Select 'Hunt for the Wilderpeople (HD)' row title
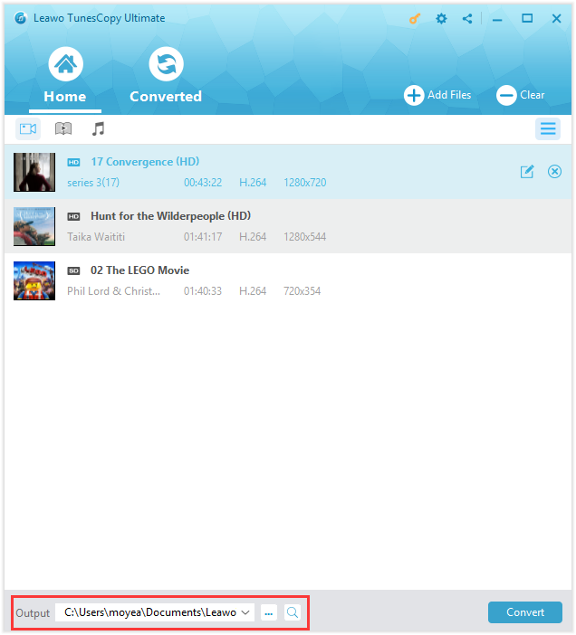 click(x=170, y=216)
